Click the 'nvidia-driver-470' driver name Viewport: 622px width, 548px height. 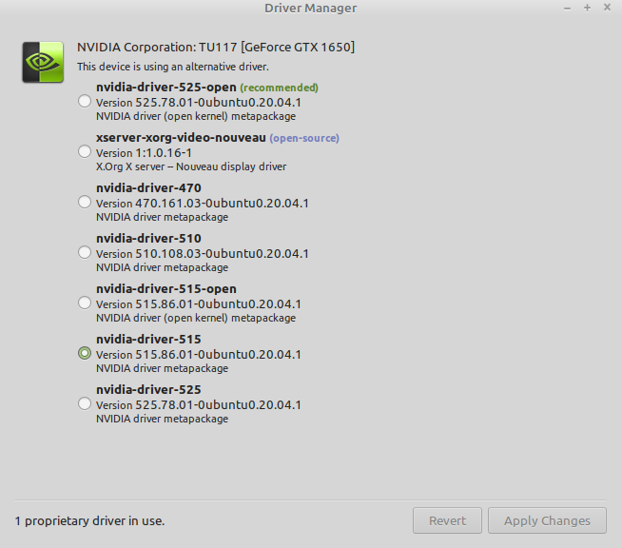point(148,187)
